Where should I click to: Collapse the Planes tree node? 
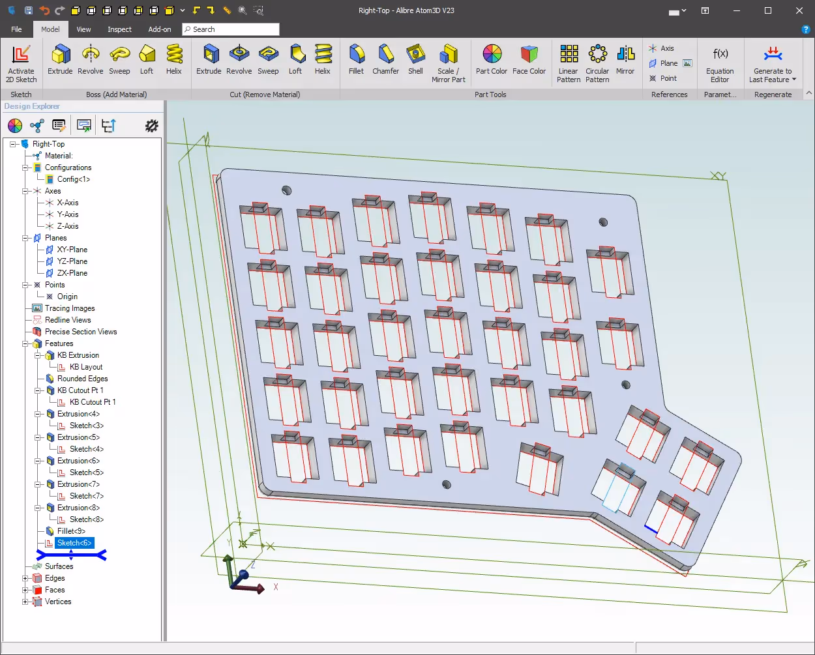tap(25, 238)
